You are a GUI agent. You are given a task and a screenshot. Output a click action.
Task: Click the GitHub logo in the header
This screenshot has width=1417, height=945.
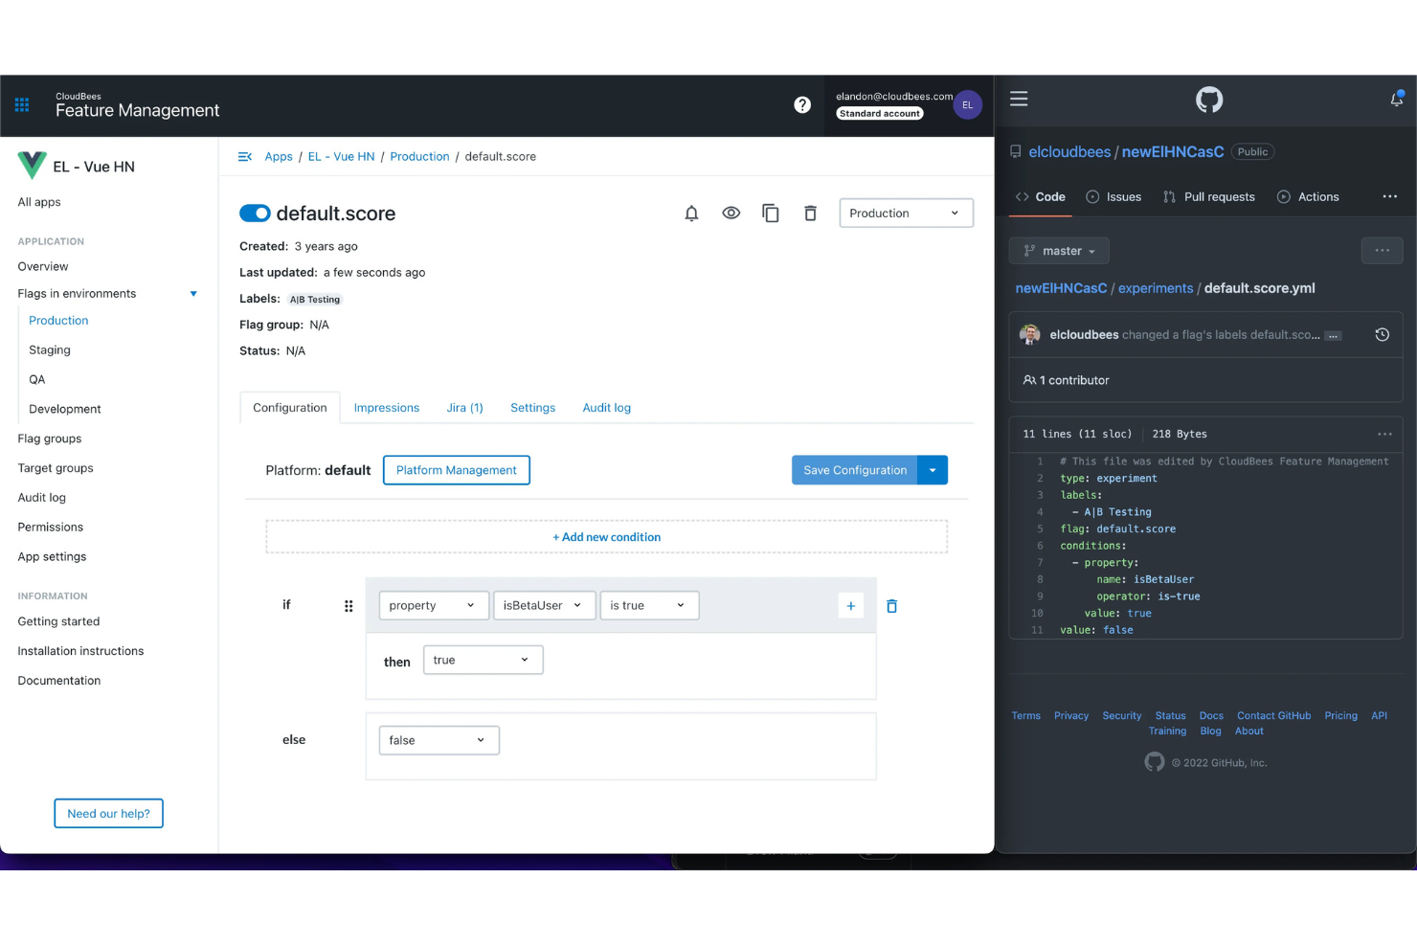(1208, 100)
